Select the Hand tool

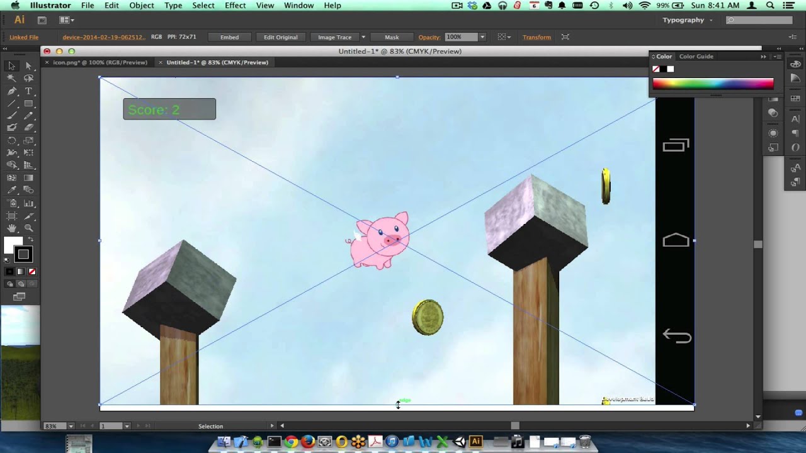click(11, 228)
